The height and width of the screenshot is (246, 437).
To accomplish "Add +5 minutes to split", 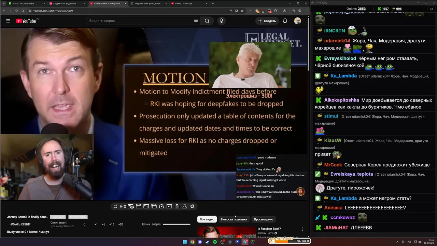I will point(103,224).
